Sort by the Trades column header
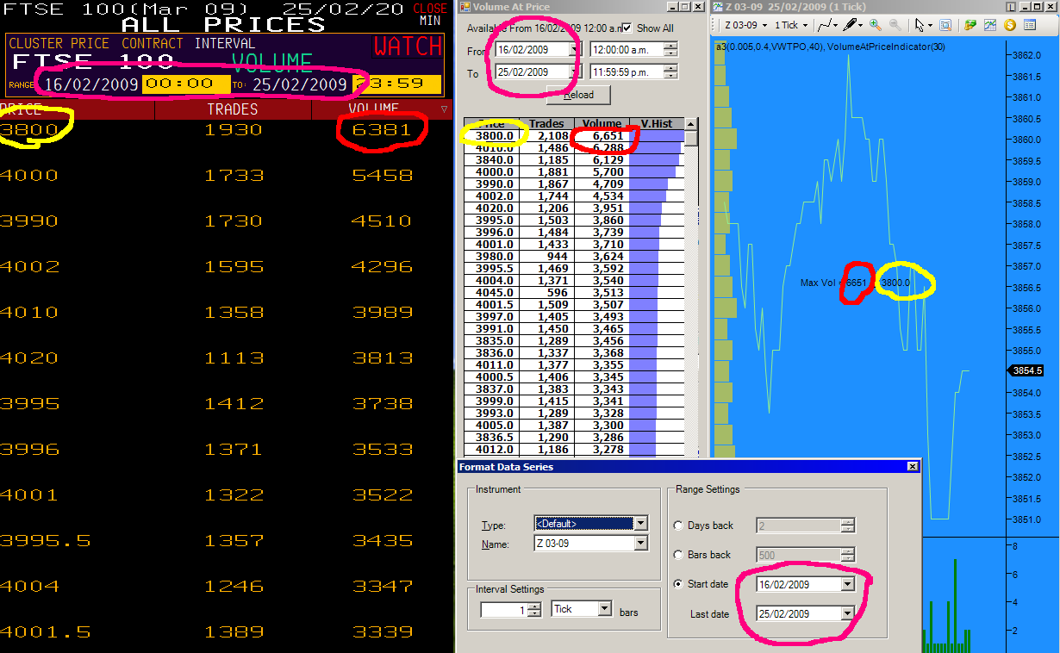This screenshot has width=1060, height=653. click(546, 123)
